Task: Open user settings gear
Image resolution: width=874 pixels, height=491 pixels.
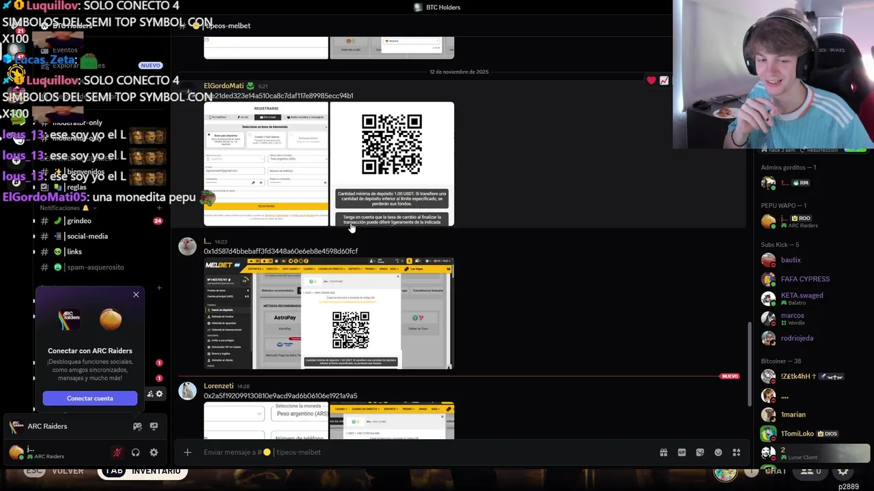Action: tap(154, 452)
